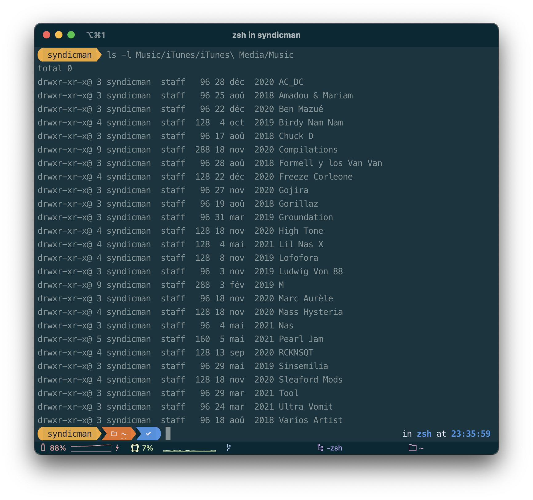The width and height of the screenshot is (533, 500).
Task: Click the 'Lil Nas X' directory name
Action: click(x=301, y=244)
